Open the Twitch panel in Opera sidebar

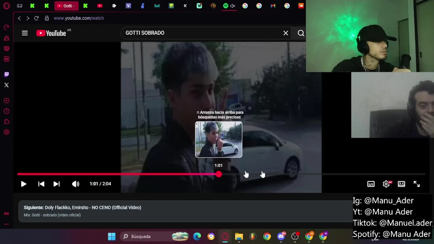pyautogui.click(x=6, y=74)
